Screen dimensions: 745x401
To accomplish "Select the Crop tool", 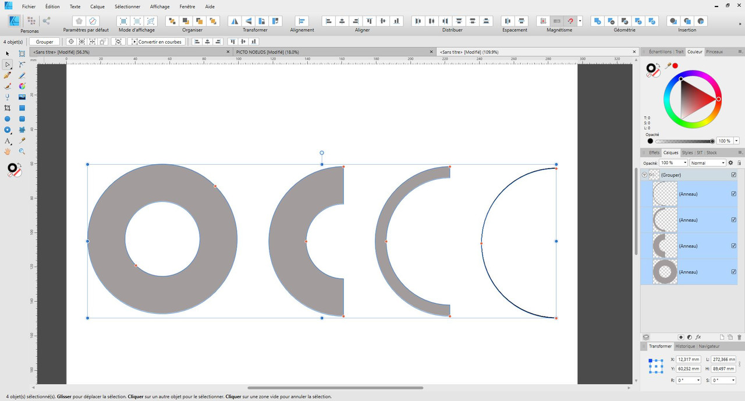I will 8,108.
